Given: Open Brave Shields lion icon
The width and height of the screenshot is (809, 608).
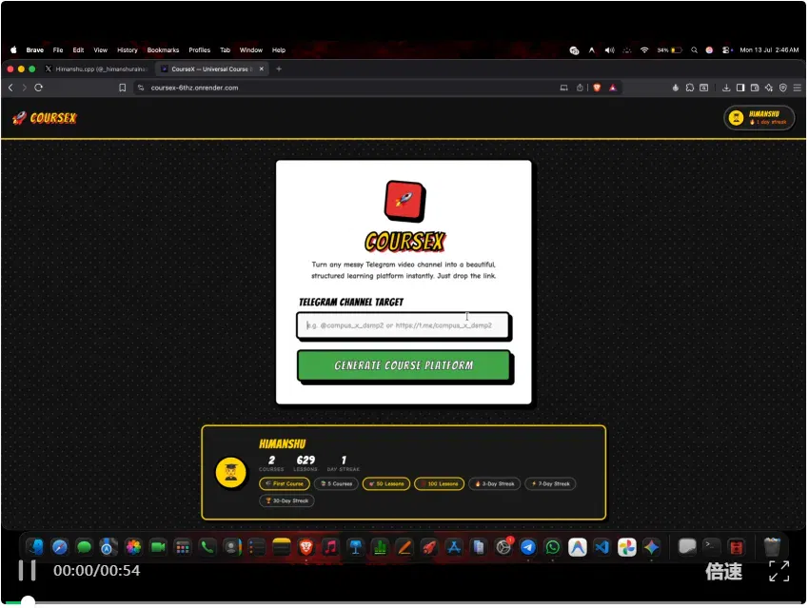Looking at the screenshot, I should point(597,88).
